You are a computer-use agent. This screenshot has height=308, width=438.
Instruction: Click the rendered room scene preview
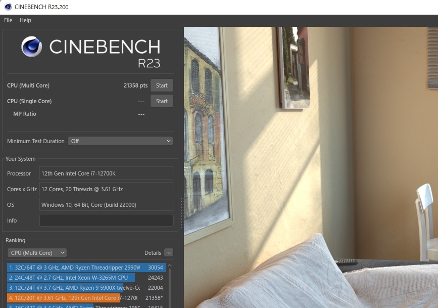pyautogui.click(x=311, y=167)
